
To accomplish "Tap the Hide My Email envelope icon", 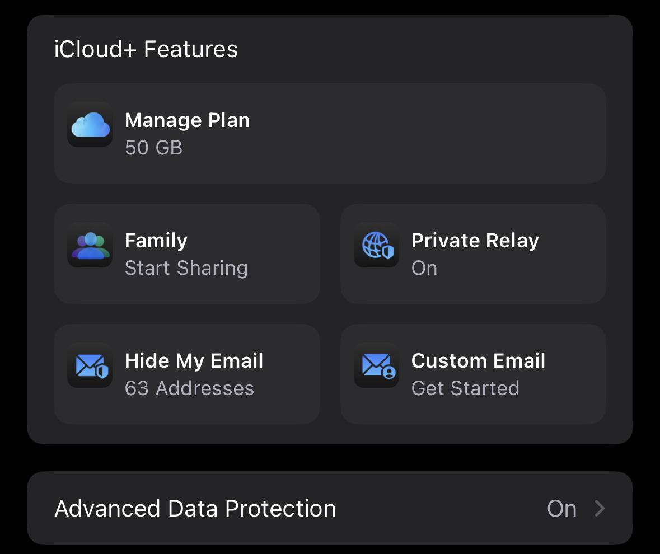I will pyautogui.click(x=90, y=365).
